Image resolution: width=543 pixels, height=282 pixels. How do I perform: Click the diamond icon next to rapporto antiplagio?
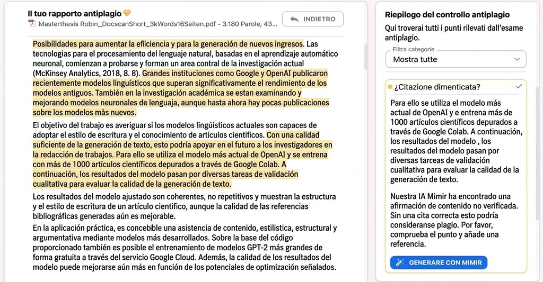coord(127,13)
